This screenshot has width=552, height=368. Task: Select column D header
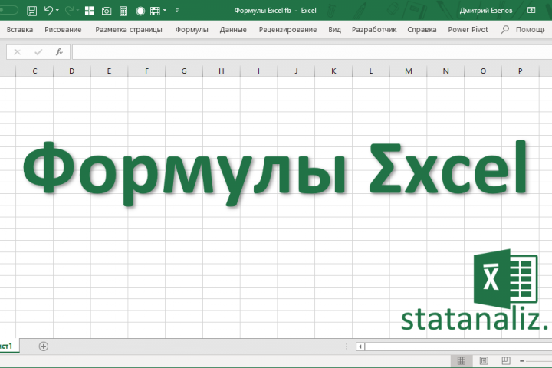tap(72, 71)
